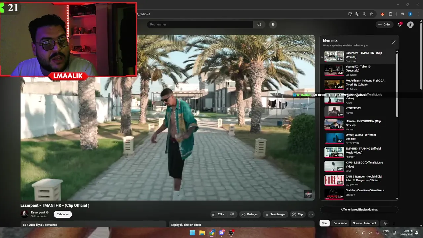Click the channel watermark in the video
The width and height of the screenshot is (423, 238).
coord(308,194)
